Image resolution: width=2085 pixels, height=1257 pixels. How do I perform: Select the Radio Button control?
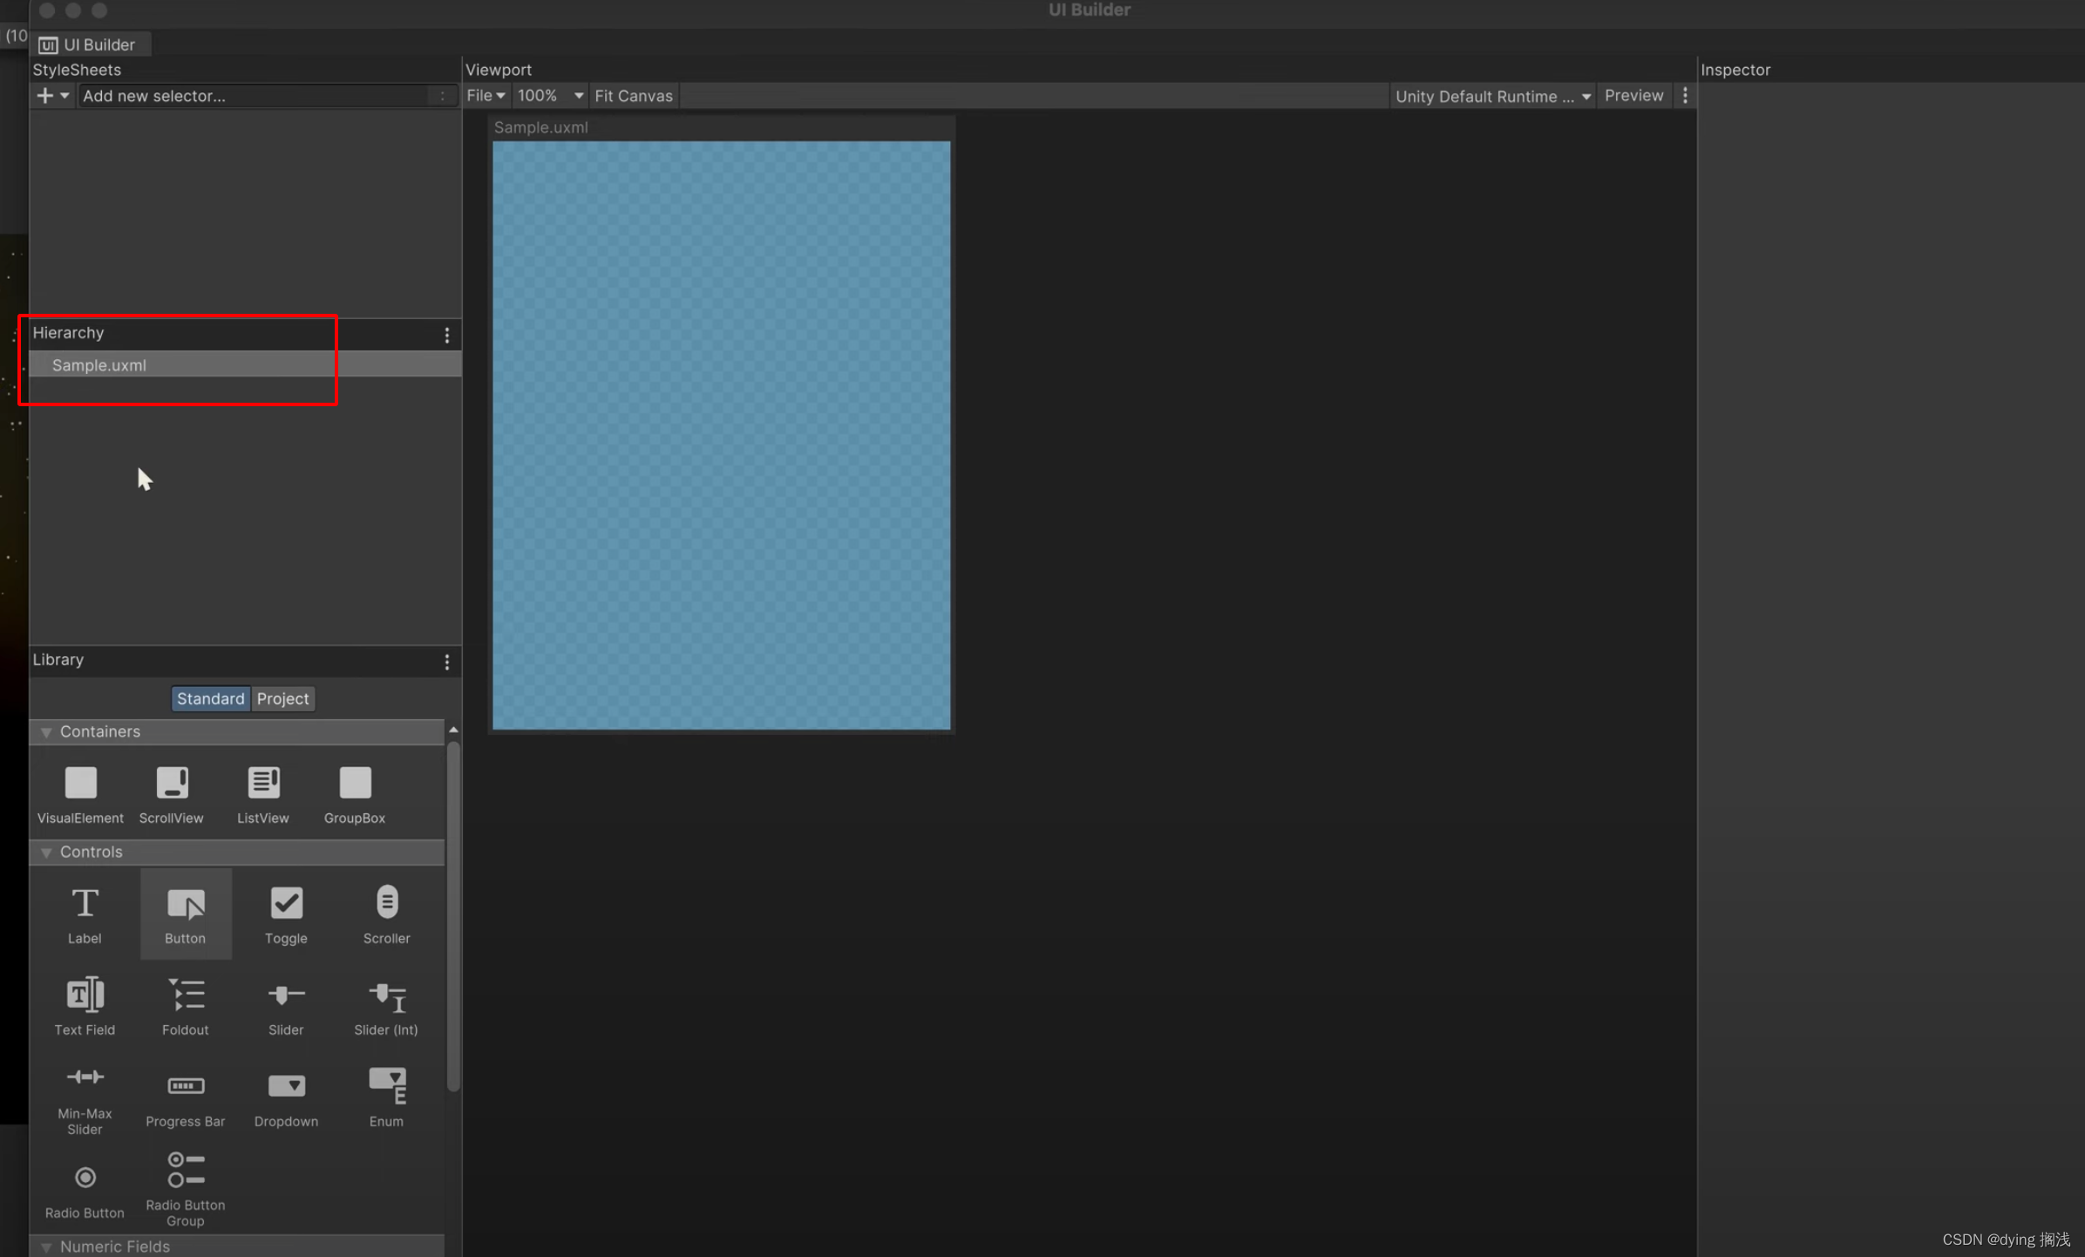[85, 1177]
